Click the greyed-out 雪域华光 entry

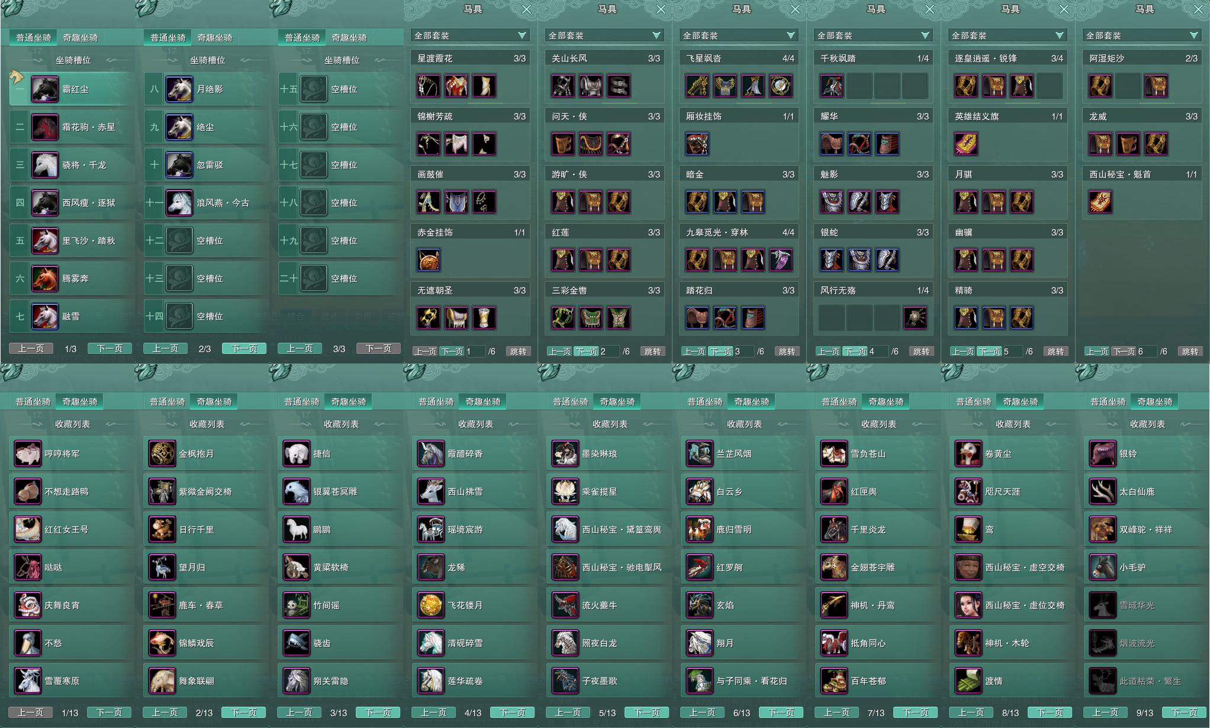[x=1147, y=605]
